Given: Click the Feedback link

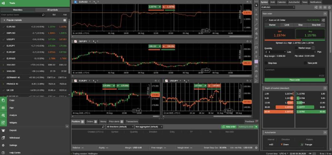Looking at the screenshot, I should (249, 122).
